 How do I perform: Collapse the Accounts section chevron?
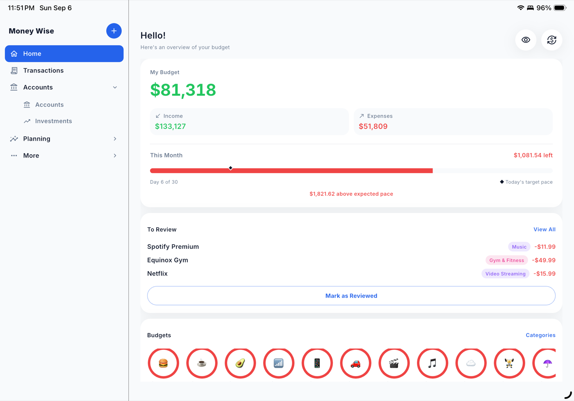115,87
